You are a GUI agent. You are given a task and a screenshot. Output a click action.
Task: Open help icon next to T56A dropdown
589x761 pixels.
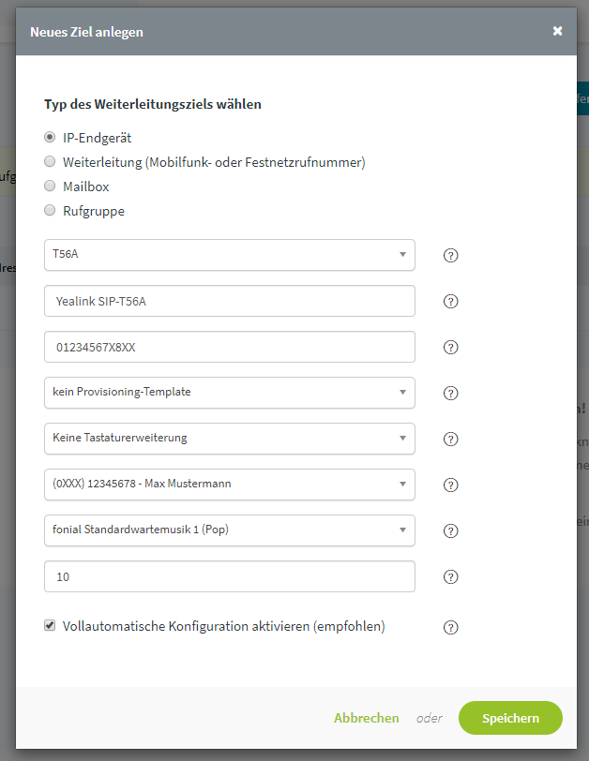tap(450, 255)
